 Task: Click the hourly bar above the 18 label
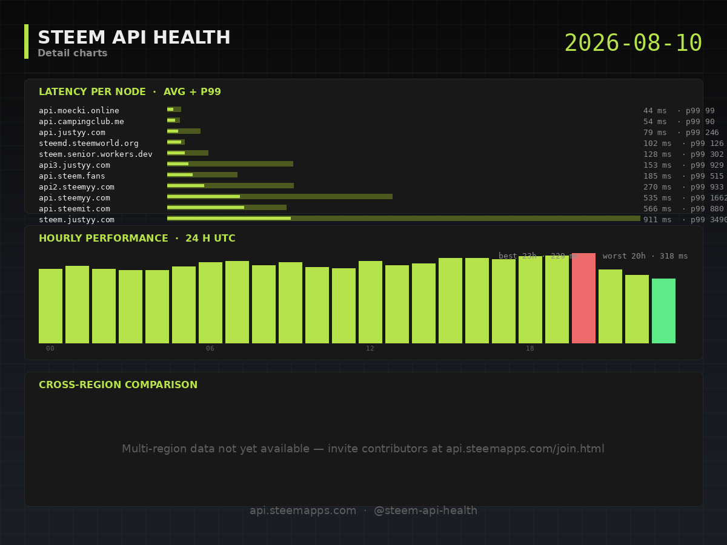point(530,299)
